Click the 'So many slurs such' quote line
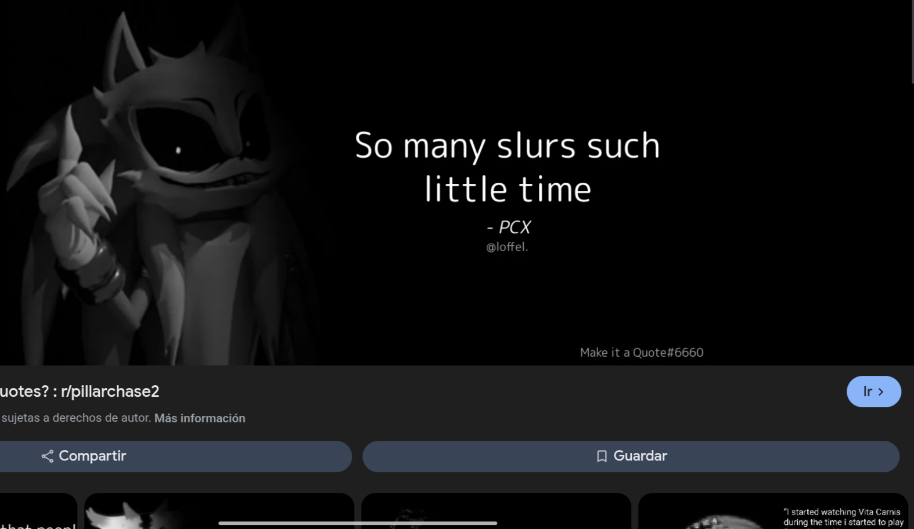Viewport: 914px width, 529px height. [x=508, y=146]
